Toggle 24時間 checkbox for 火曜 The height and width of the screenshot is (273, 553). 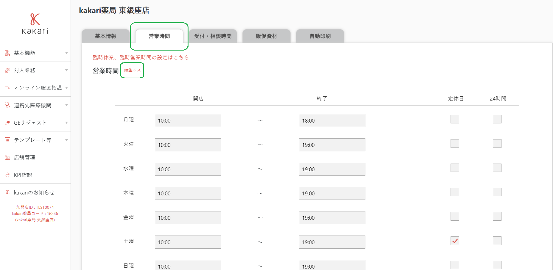pos(497,143)
